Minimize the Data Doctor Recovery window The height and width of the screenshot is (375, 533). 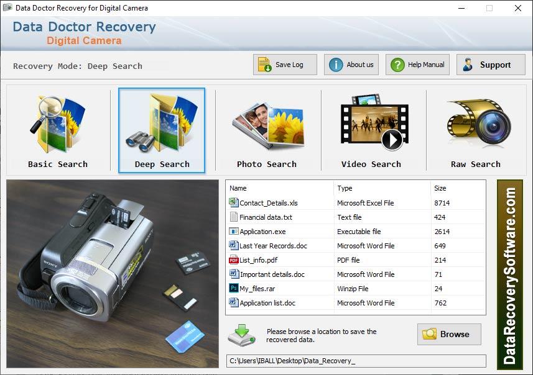pos(461,8)
